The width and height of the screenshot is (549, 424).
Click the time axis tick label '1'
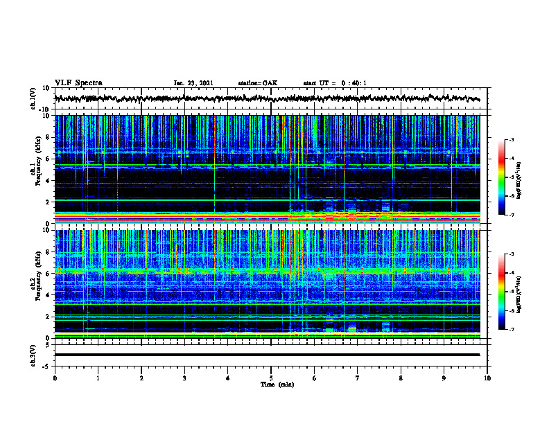(98, 378)
